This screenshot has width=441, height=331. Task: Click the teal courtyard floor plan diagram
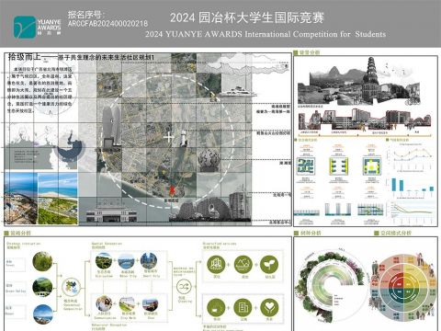306,166
